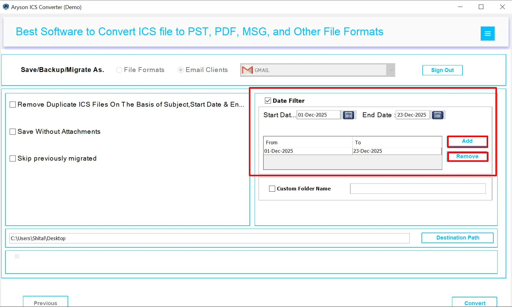Viewport: 512px width, 307px height.
Task: Open the hamburger menu icon
Action: [488, 33]
